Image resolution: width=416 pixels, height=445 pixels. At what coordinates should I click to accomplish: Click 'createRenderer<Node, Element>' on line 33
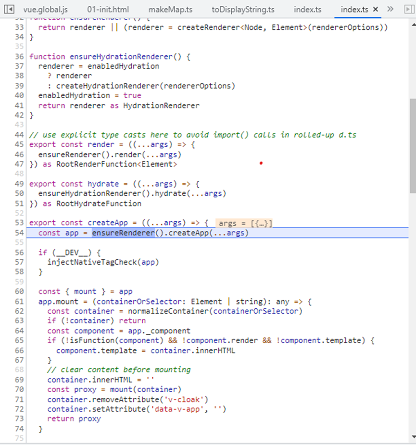[x=242, y=27]
